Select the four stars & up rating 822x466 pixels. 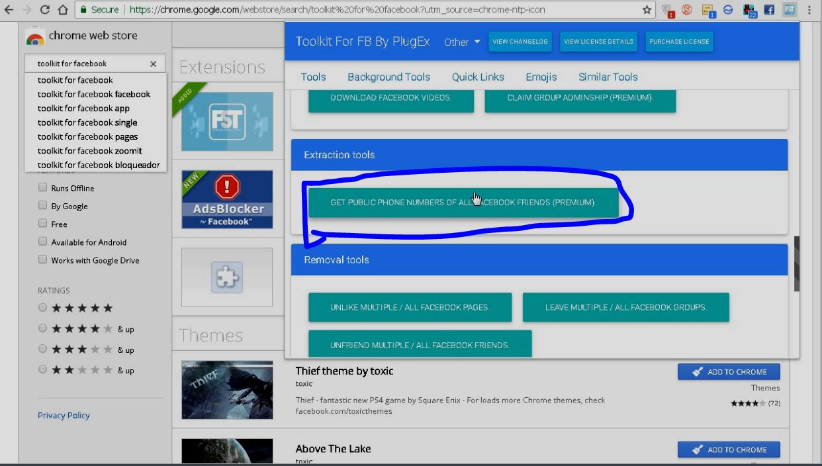tap(42, 328)
